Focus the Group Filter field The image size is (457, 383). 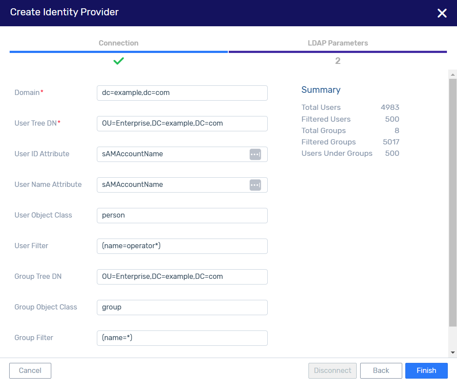pyautogui.click(x=182, y=338)
